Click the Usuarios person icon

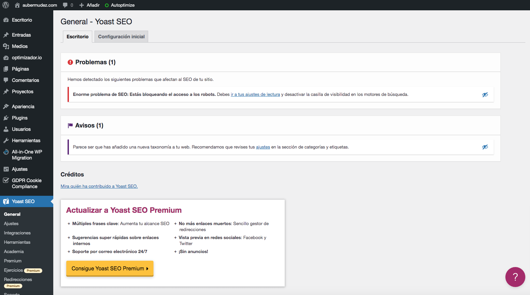[x=6, y=129]
